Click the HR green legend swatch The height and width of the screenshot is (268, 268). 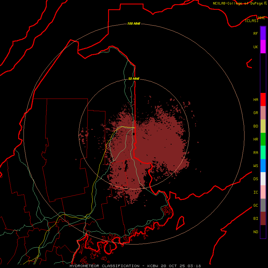[263, 139]
